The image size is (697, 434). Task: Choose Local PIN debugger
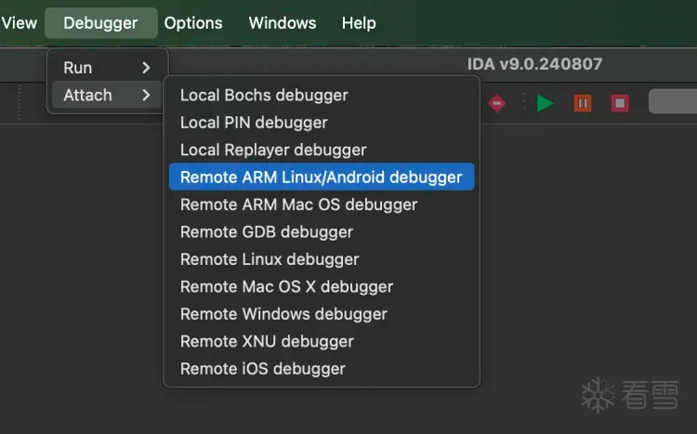254,123
